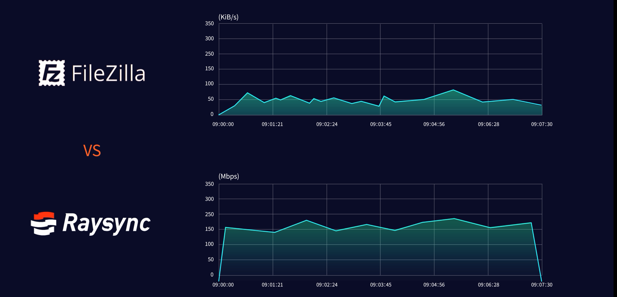Click 0 on the Mbps chart axis
617x297 pixels.
(212, 275)
